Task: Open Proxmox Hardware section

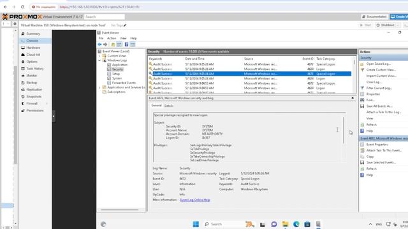Action: click(x=33, y=48)
